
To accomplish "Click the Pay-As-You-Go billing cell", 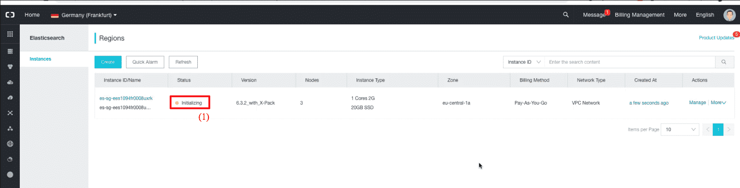I will point(531,103).
